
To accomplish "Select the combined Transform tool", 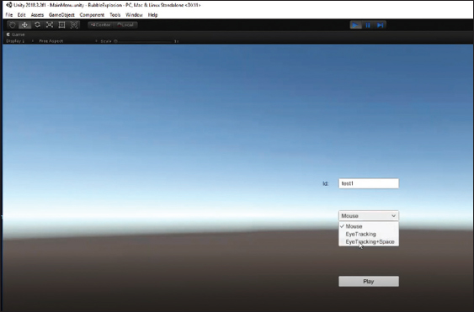I will click(74, 25).
